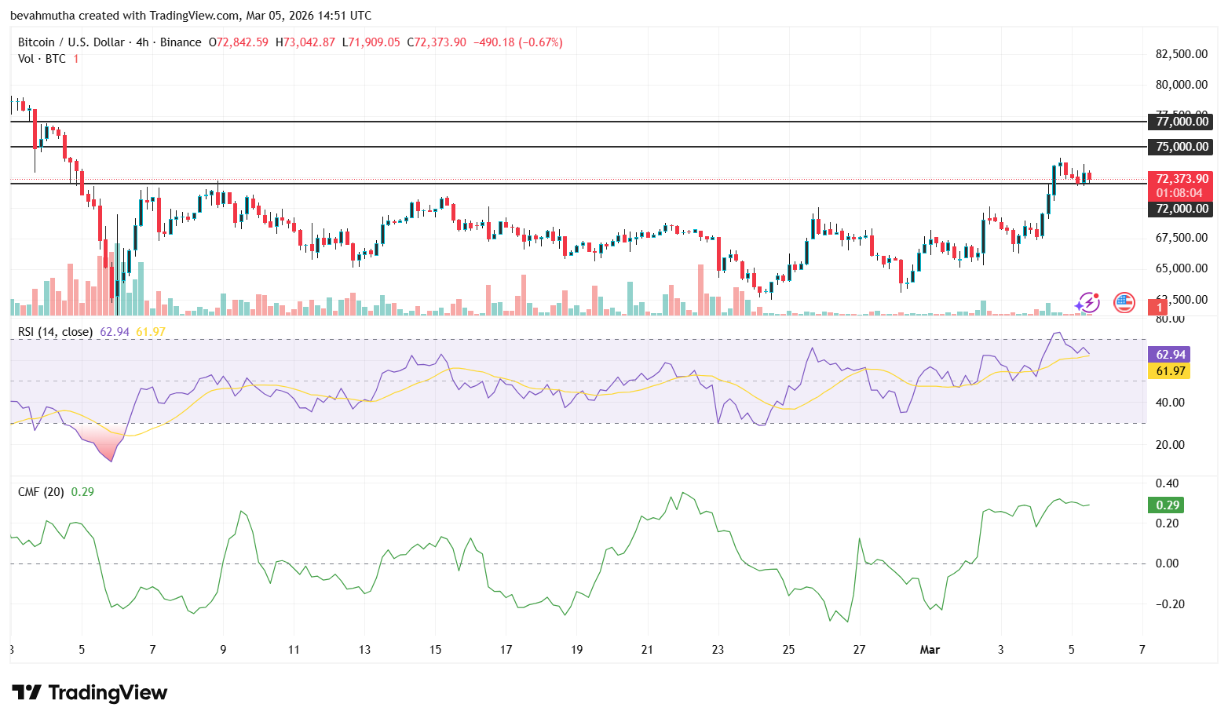Click the yellow RSI average badge 61.97

(x=1169, y=371)
